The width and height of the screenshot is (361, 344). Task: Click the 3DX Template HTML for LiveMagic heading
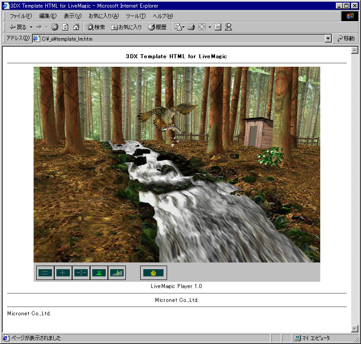pos(176,56)
